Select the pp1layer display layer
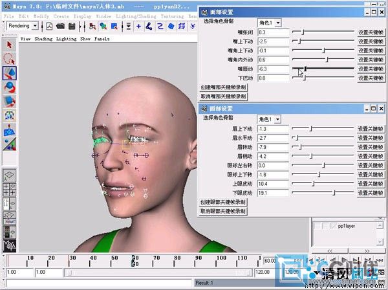This screenshot has width=388, height=290. click(346, 226)
